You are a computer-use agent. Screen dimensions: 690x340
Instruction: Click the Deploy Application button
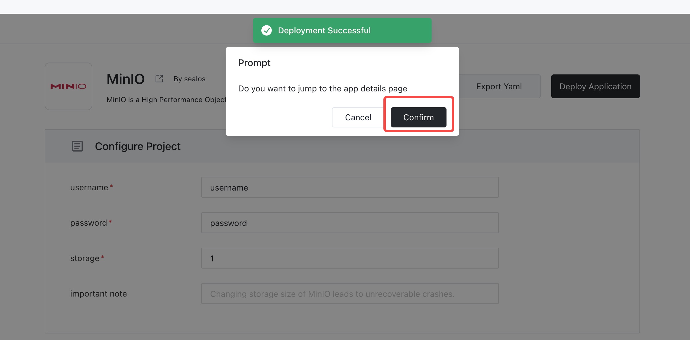pyautogui.click(x=595, y=86)
